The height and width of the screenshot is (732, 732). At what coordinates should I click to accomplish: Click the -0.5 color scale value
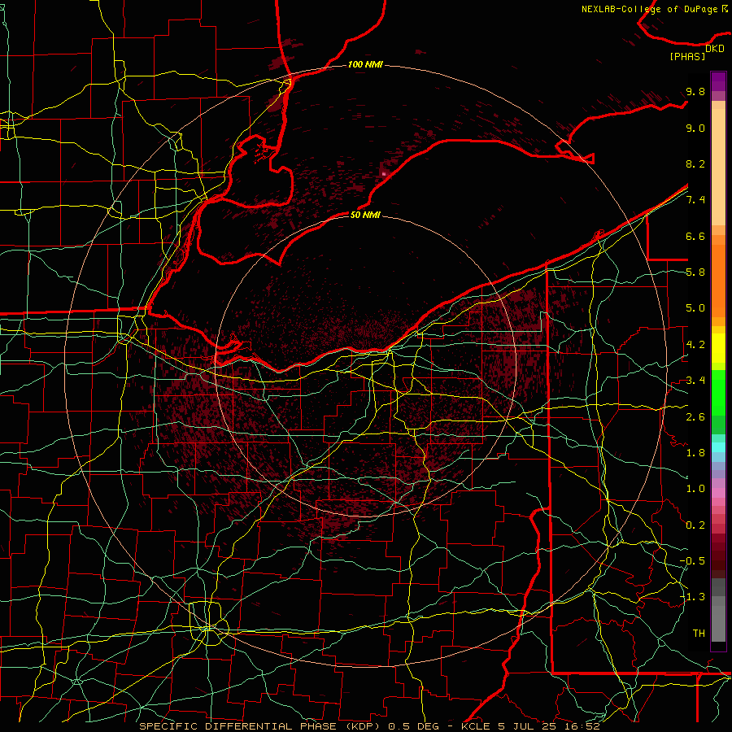(x=693, y=561)
